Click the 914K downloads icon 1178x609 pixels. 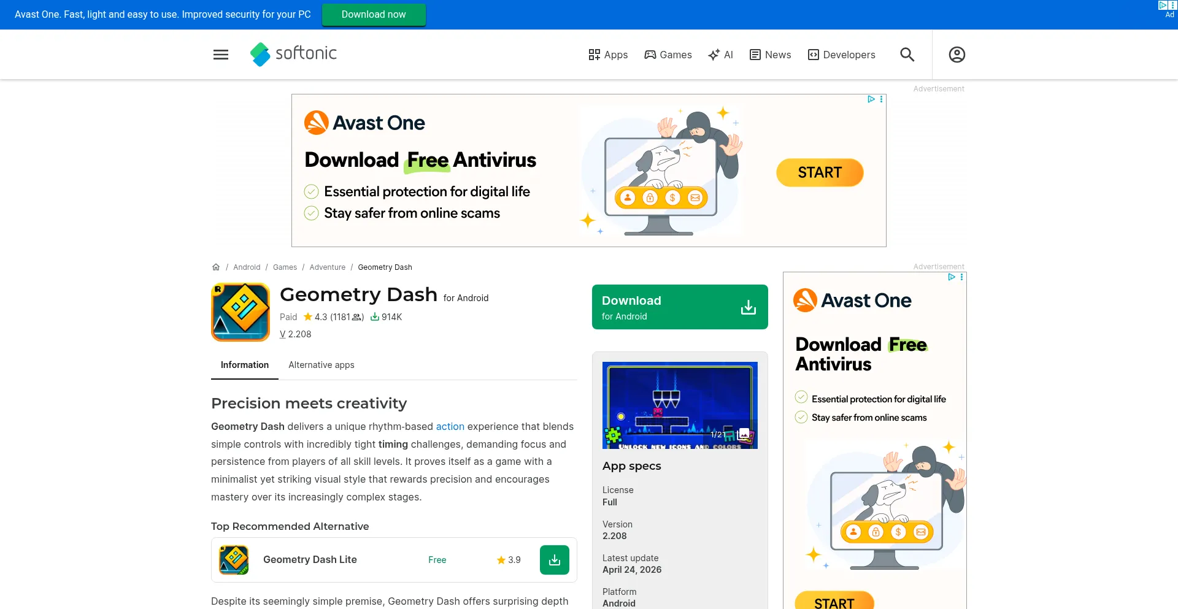point(375,317)
